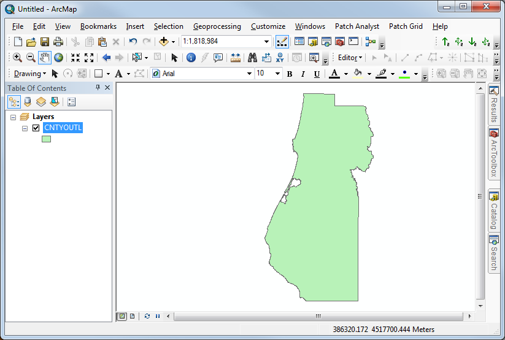Uncheck the CNTYOUTL layer visibility checkbox
Screen dimensions: 505x340
coord(36,128)
